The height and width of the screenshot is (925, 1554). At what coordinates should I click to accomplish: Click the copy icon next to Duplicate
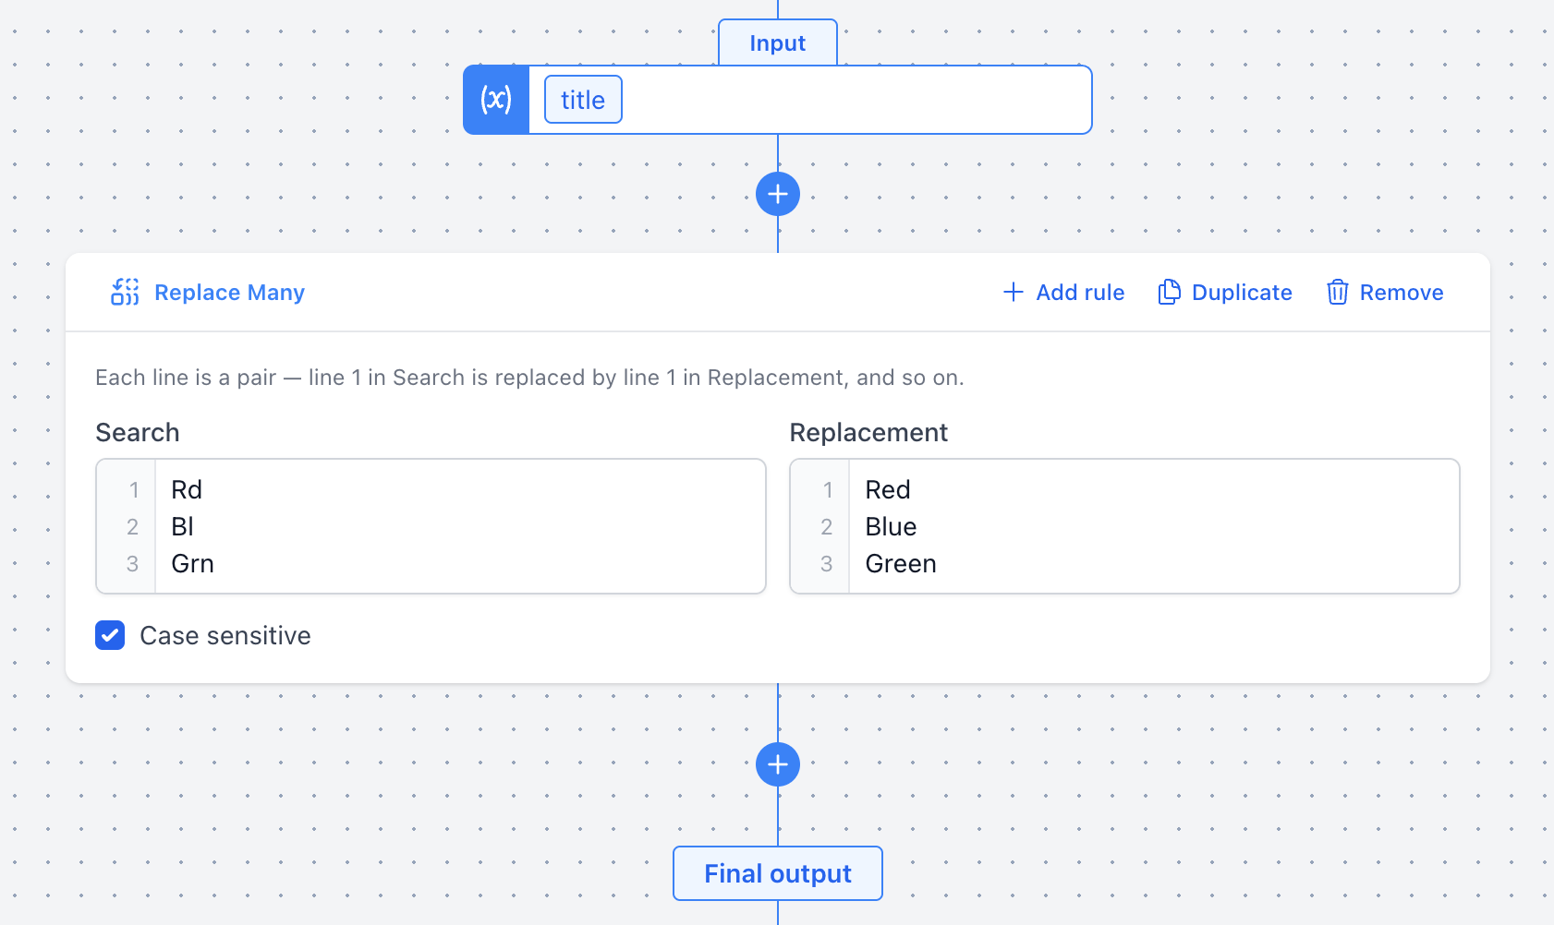(1170, 292)
